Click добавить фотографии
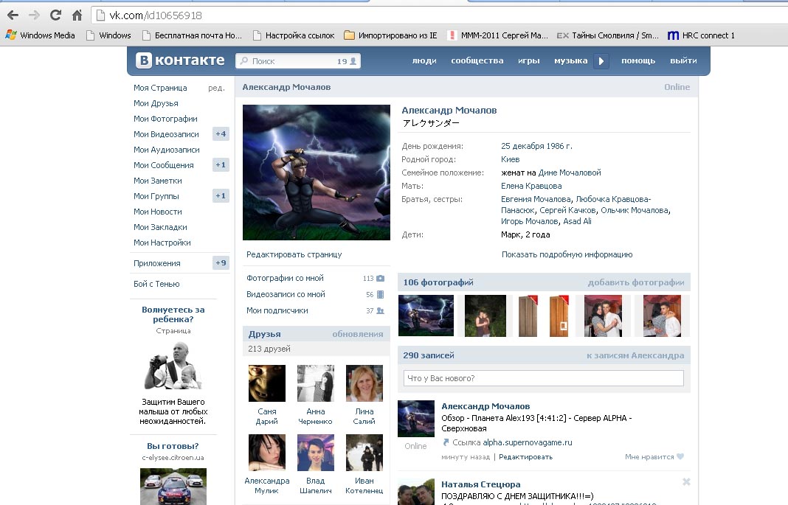Screen dimensions: 788x505 [636, 282]
